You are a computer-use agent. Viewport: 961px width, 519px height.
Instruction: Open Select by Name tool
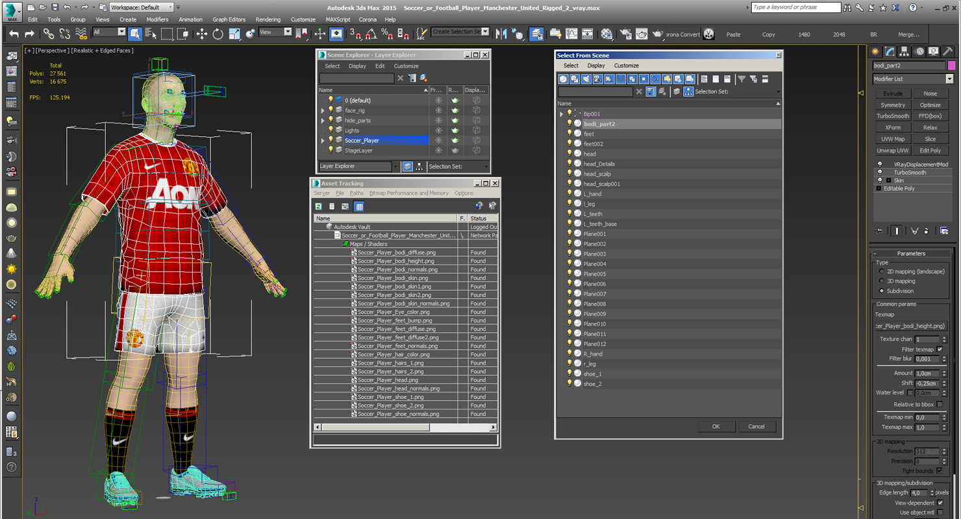(151, 34)
